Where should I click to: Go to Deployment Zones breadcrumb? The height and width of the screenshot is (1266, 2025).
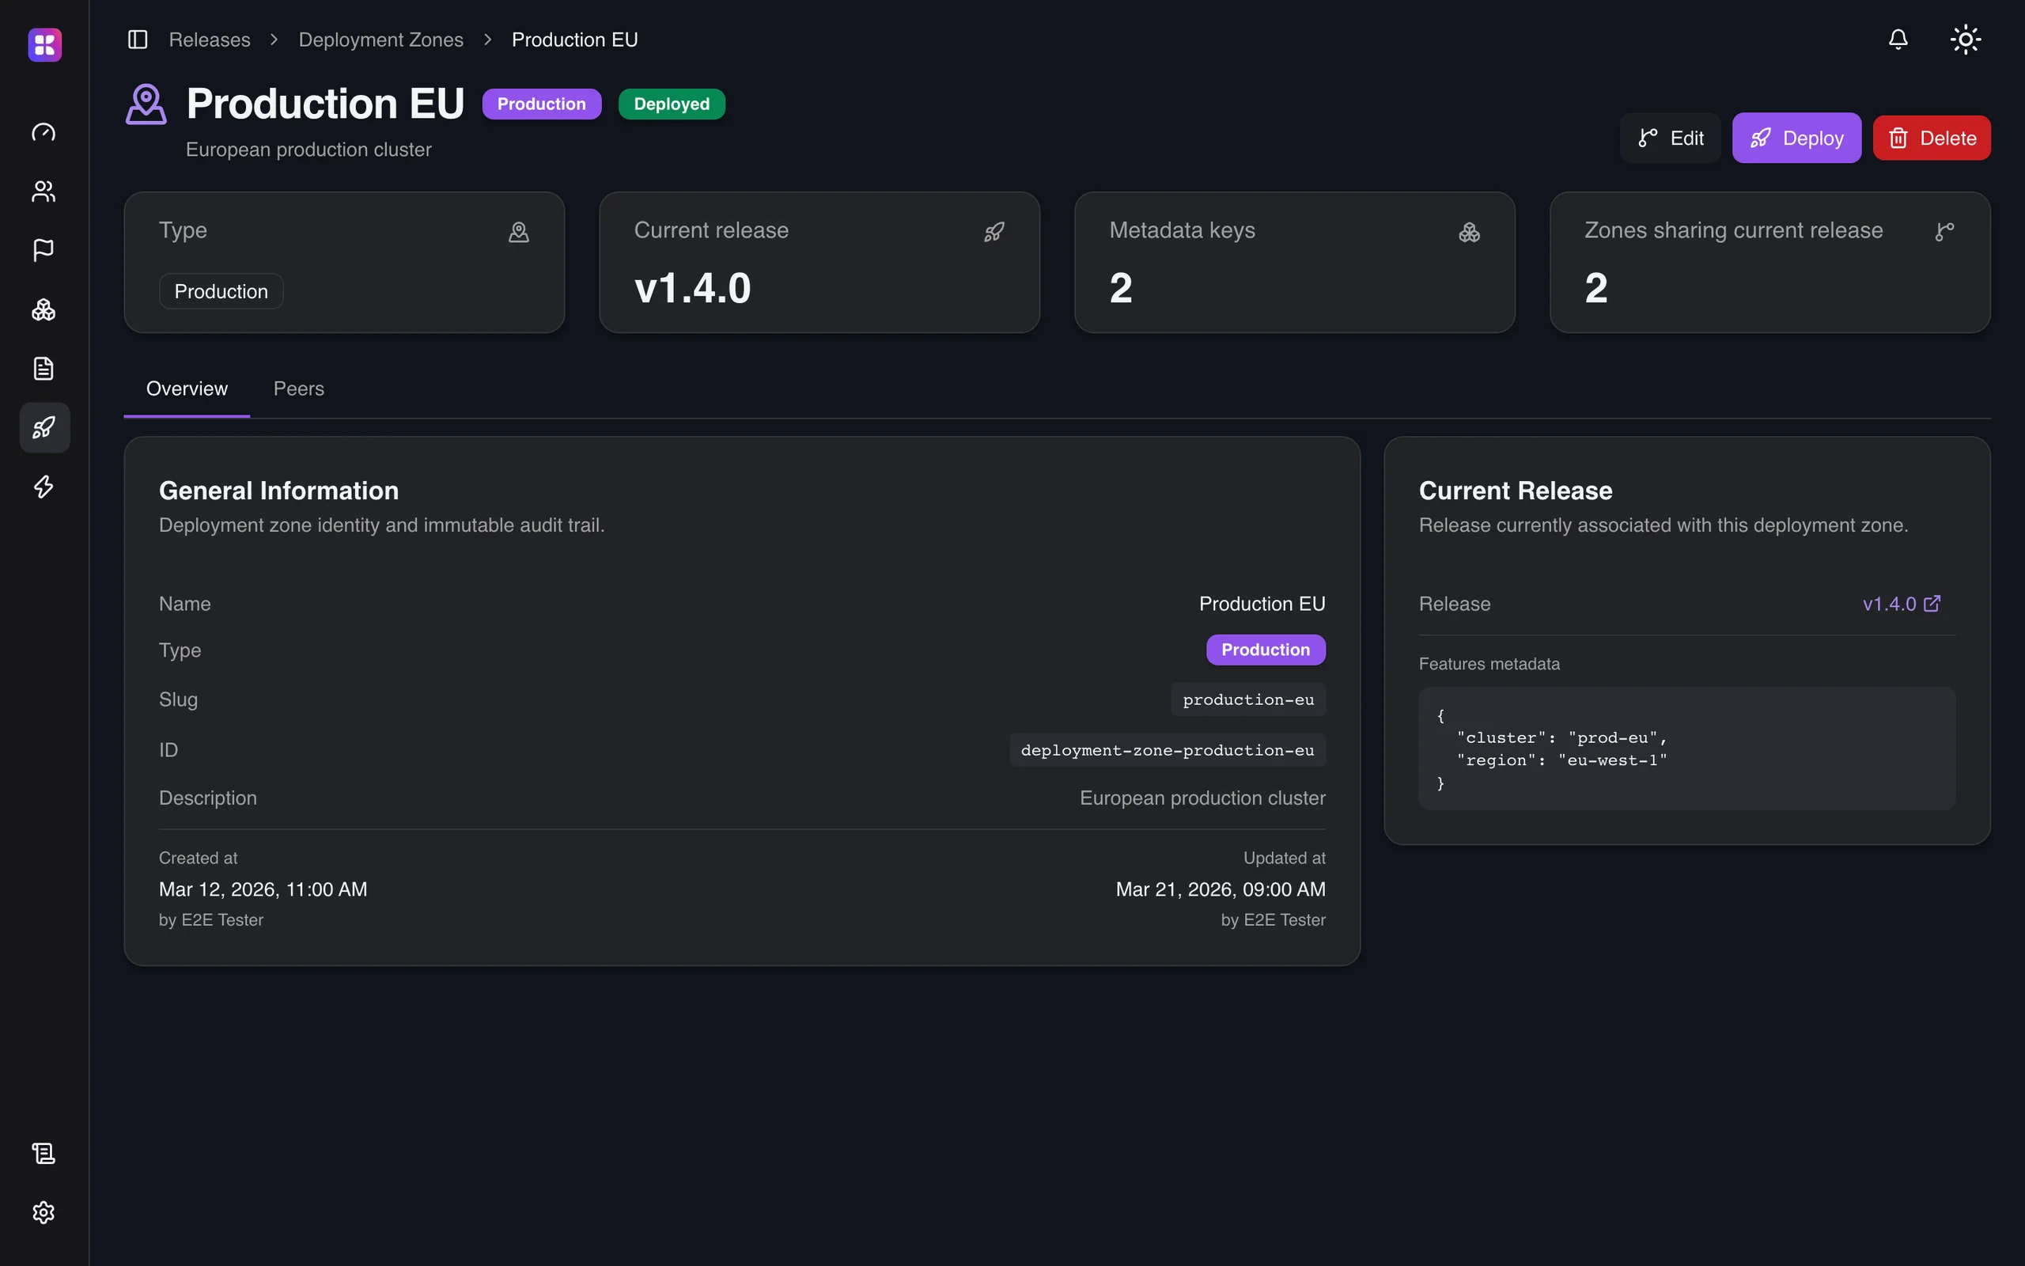coord(380,40)
